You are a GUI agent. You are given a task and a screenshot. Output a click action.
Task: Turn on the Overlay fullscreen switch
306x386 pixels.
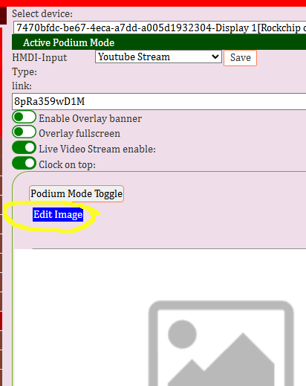(x=24, y=132)
